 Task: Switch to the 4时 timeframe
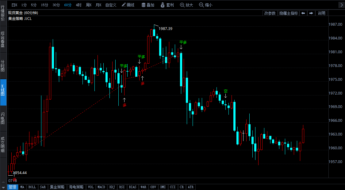pos(79,5)
